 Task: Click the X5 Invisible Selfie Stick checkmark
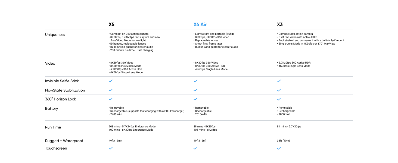111,81
